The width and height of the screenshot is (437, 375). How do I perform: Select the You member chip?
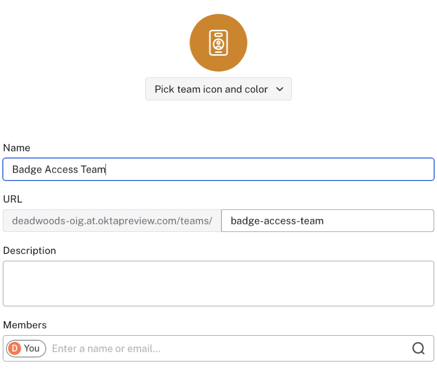click(26, 348)
